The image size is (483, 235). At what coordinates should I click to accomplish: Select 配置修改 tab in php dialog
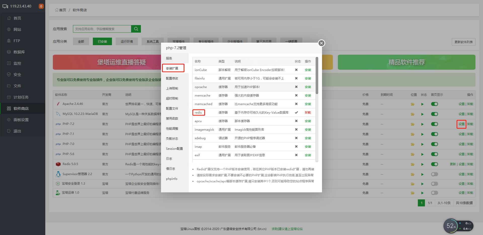pos(175,78)
